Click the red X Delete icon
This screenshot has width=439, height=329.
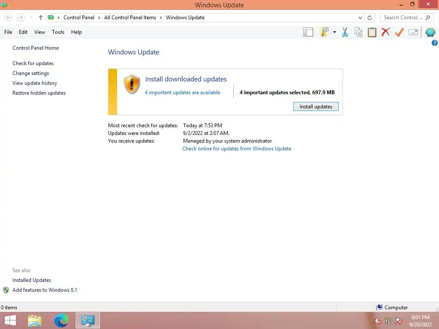[x=385, y=32]
